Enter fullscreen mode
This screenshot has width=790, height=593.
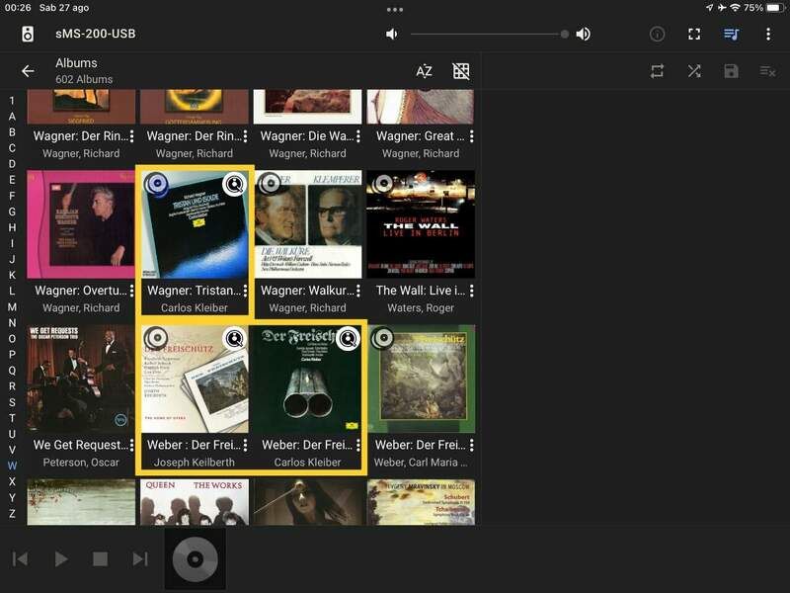tap(694, 34)
